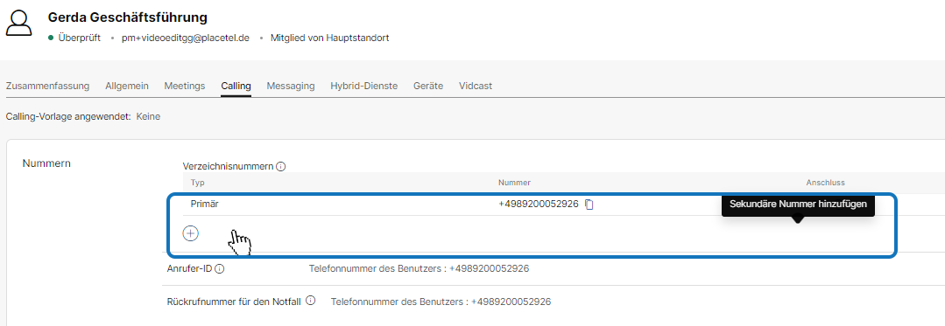The image size is (945, 326).
Task: Open Anrufer-ID phone number setting row
Action: [x=555, y=269]
